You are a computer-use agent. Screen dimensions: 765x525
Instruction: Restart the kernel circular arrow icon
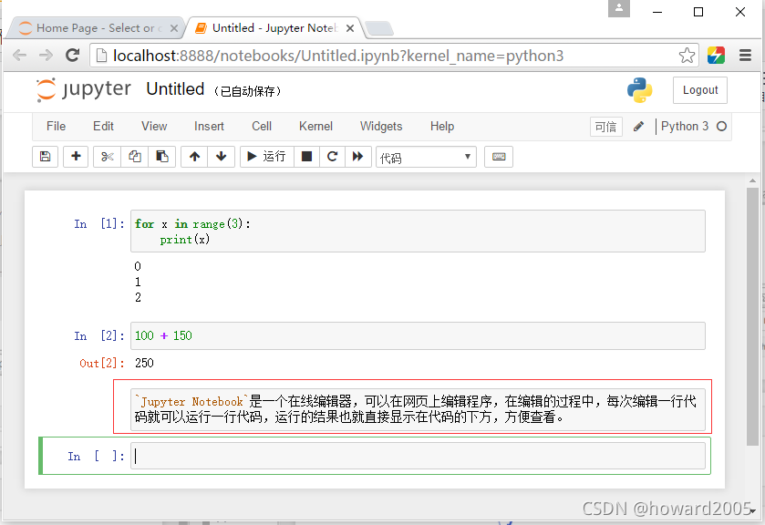click(x=332, y=157)
